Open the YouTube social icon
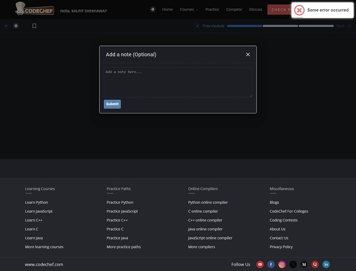This screenshot has width=356, height=271. coord(260,264)
